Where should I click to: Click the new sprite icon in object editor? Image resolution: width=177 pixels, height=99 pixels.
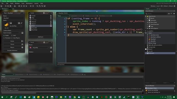11,23
